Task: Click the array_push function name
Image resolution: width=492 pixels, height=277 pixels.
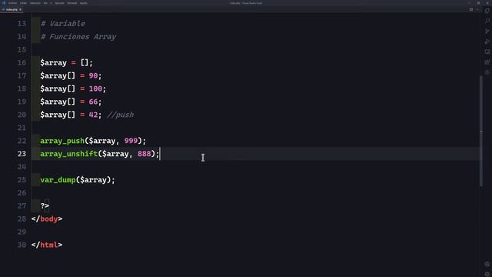Action: (62, 141)
